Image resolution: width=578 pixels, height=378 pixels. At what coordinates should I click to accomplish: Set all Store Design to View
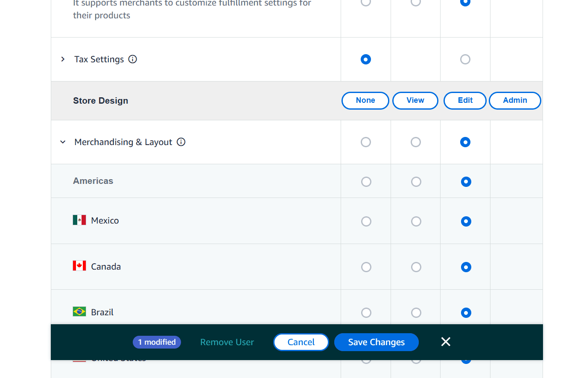click(415, 101)
